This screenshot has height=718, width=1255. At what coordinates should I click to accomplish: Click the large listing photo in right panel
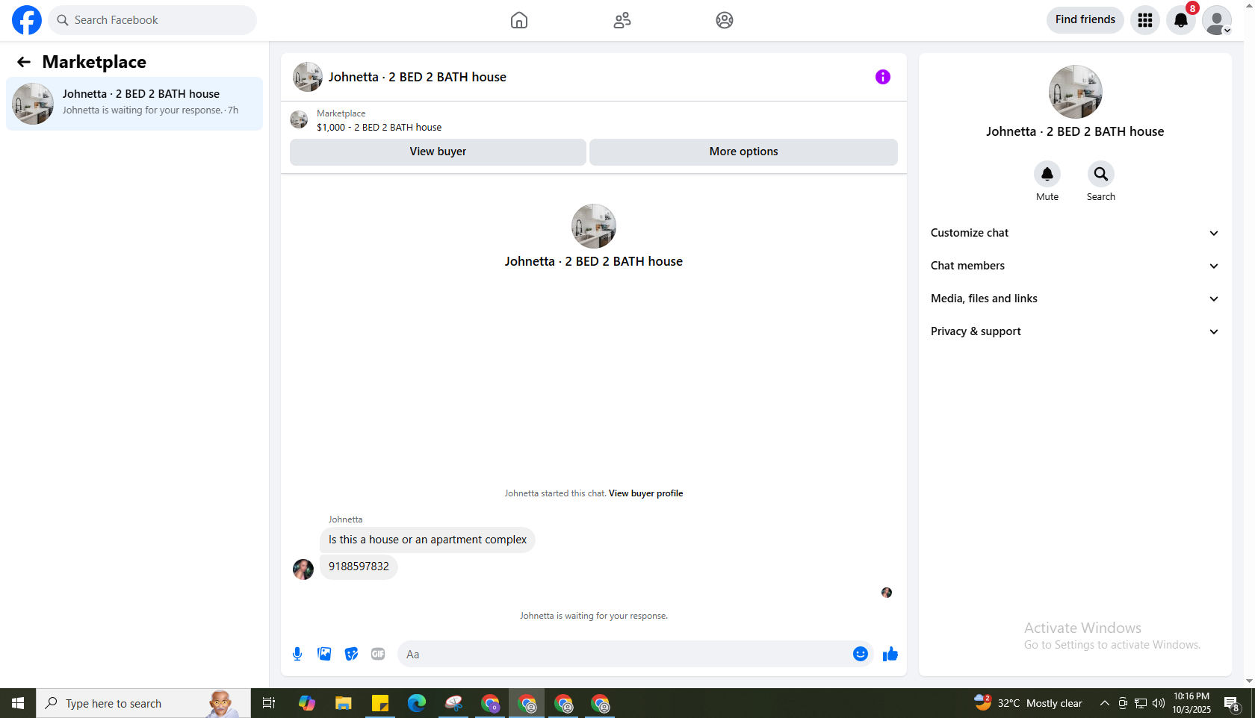click(1076, 92)
